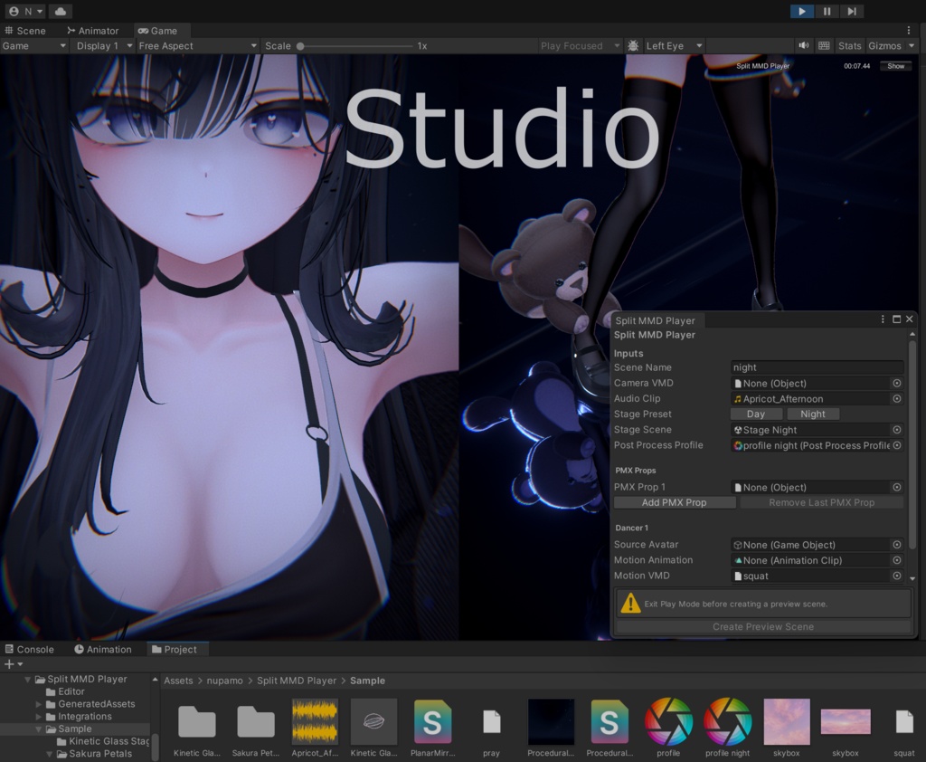
Task: Toggle the Stats overlay
Action: [849, 45]
